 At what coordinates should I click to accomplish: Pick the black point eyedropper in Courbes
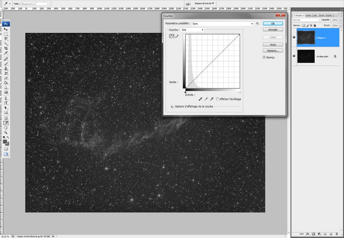click(200, 99)
